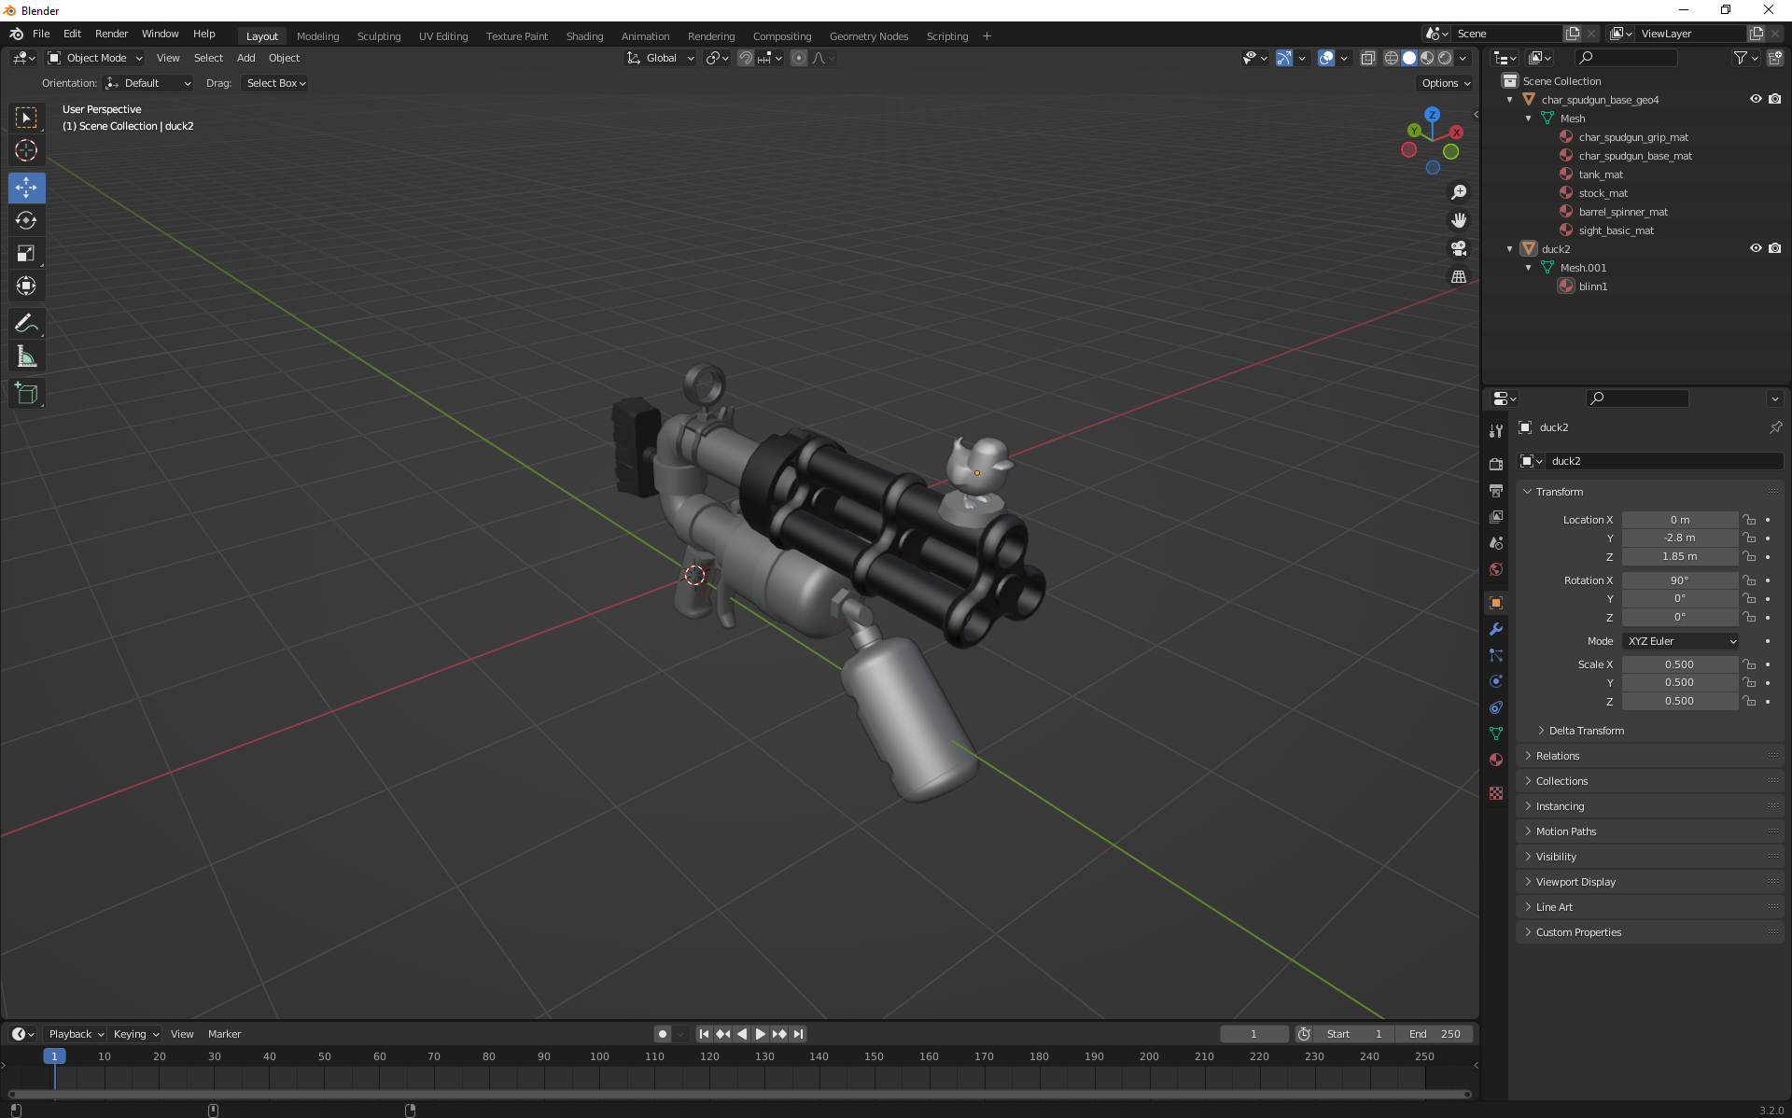Activate the Scale tool
Viewport: 1792px width, 1118px height.
pos(26,253)
